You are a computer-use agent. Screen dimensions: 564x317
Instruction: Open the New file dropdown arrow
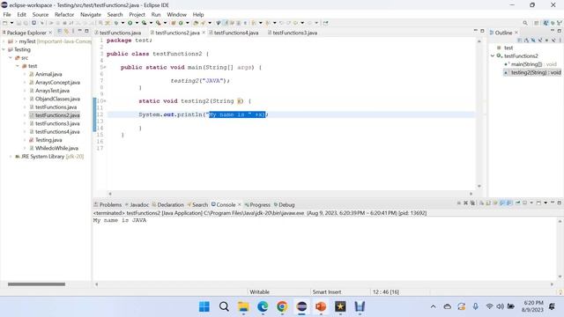click(11, 23)
